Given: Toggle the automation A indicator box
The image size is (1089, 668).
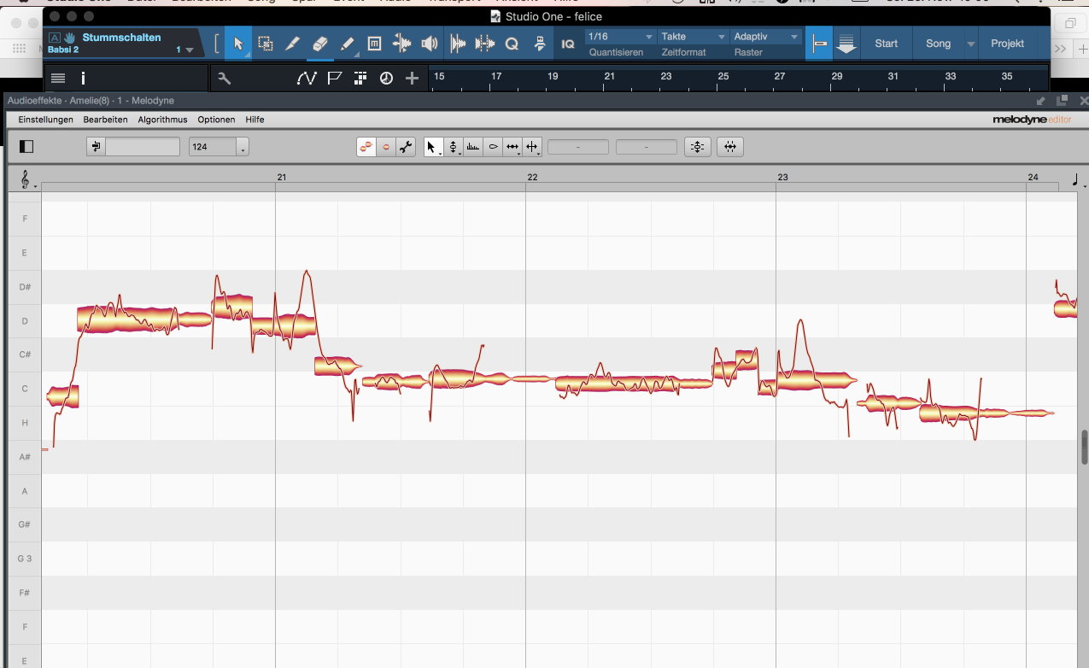Looking at the screenshot, I should [54, 38].
